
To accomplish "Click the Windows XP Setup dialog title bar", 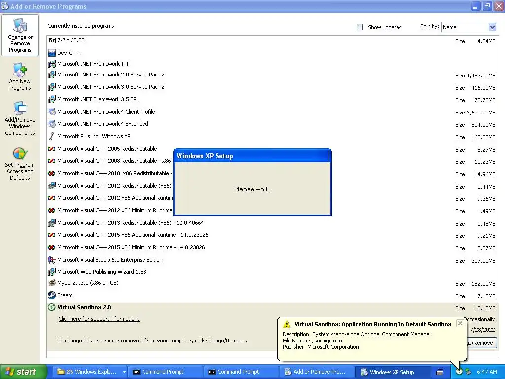I will [252, 156].
